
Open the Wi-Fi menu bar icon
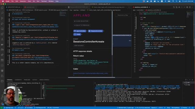(x=173, y=1)
